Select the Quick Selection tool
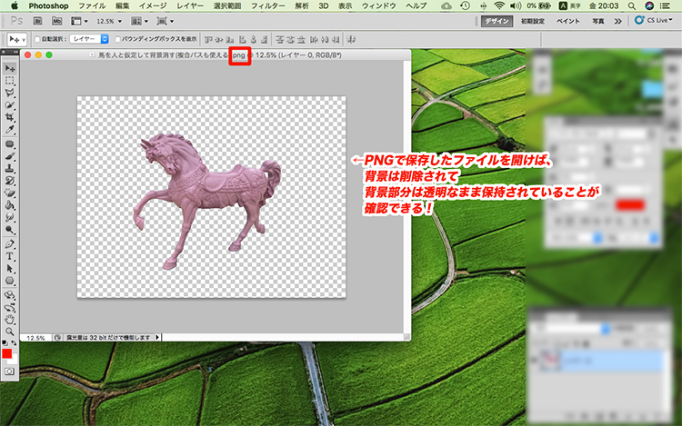 pyautogui.click(x=10, y=105)
